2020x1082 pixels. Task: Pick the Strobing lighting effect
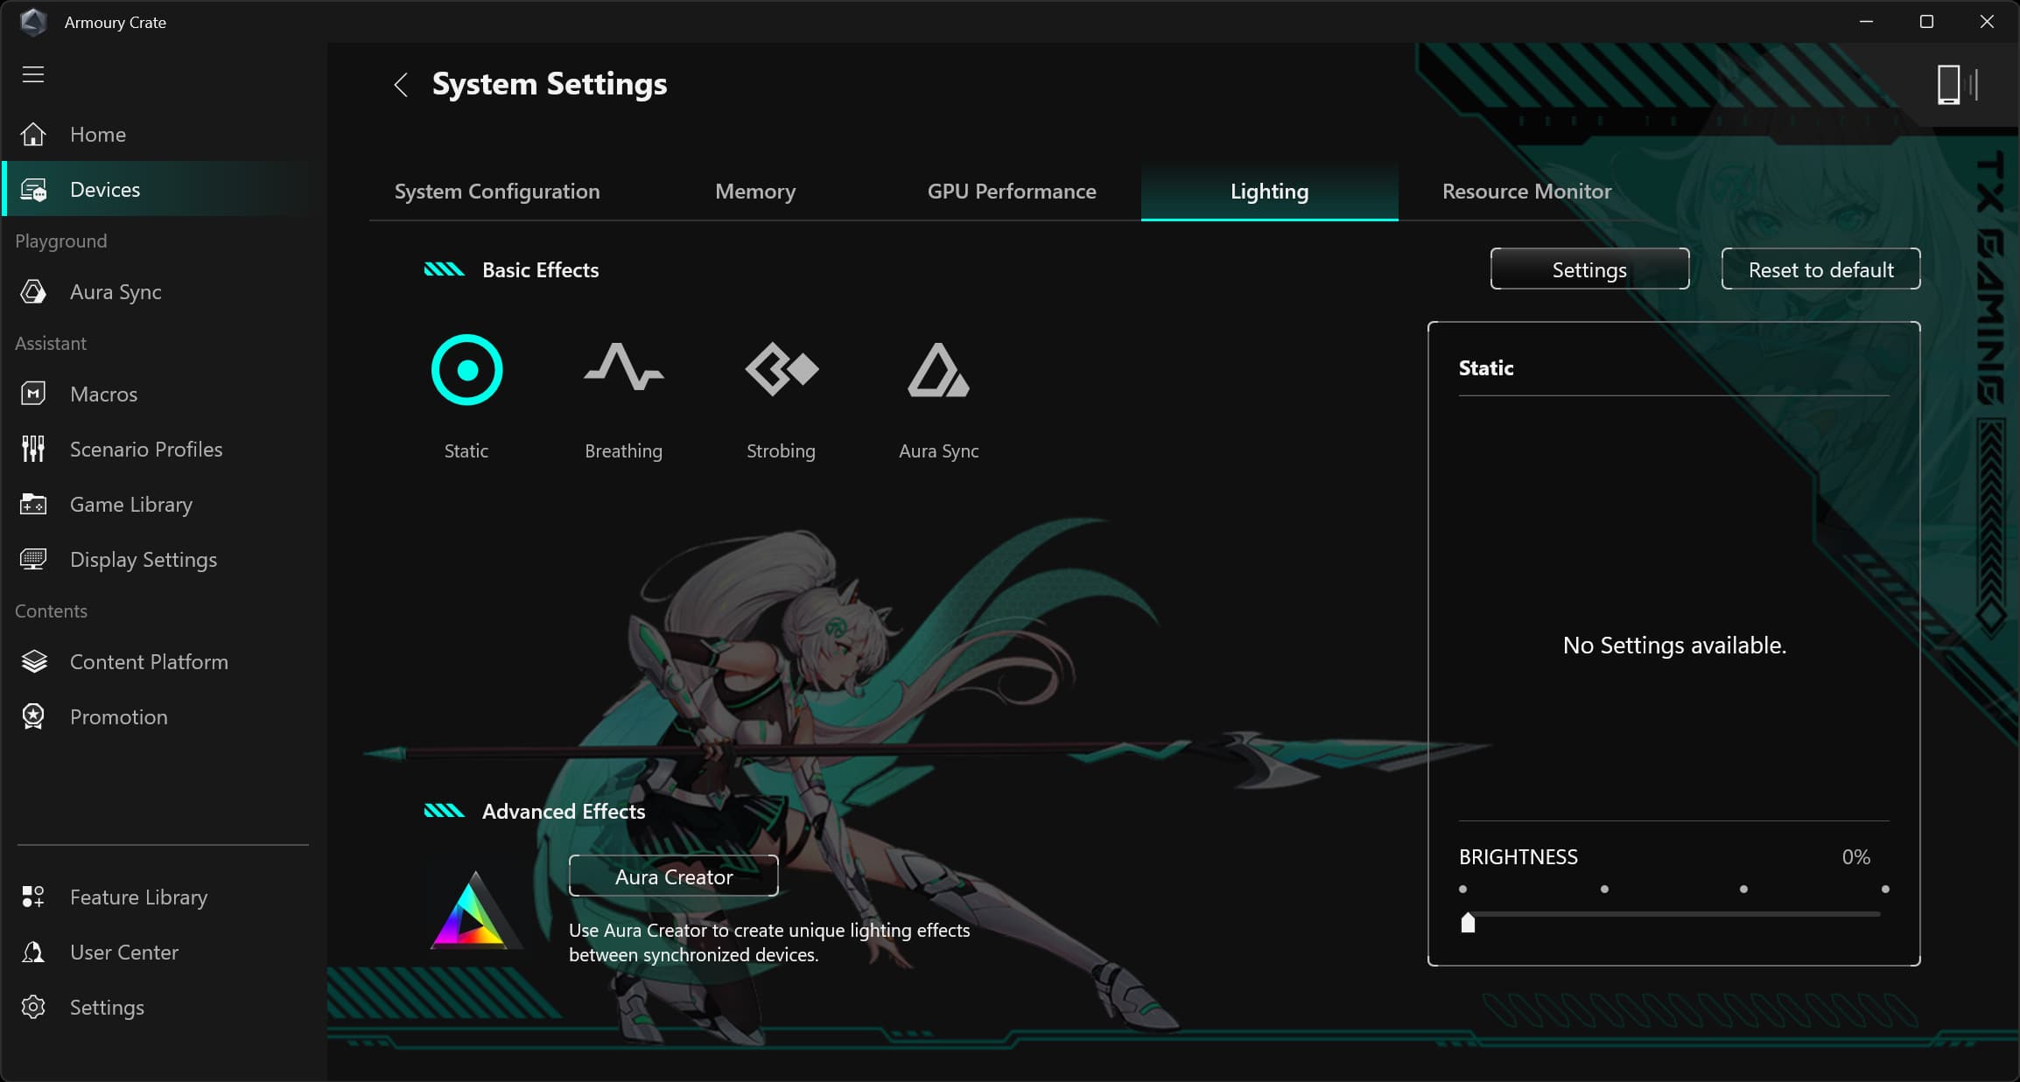click(x=781, y=370)
